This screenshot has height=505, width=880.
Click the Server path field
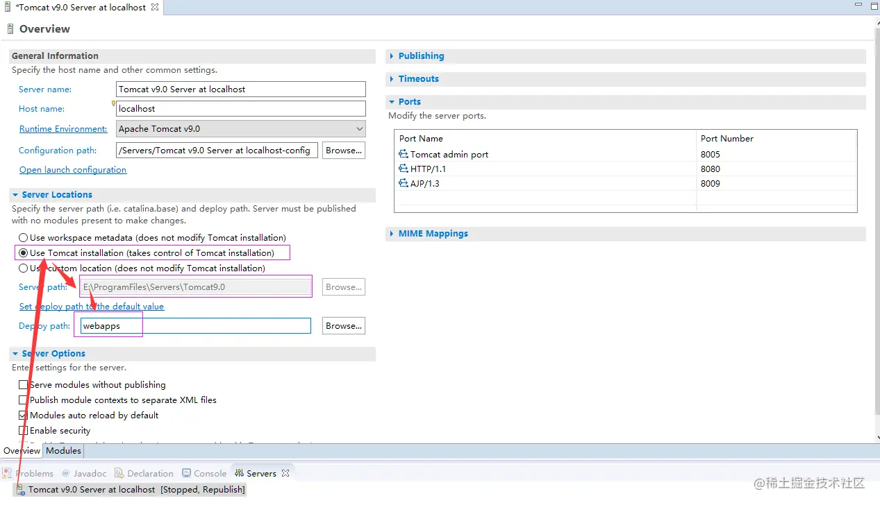coord(196,286)
